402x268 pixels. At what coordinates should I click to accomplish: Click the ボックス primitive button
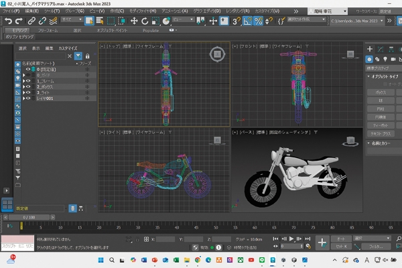click(x=380, y=91)
